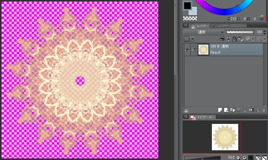Hide the Result layer with eye icon
The image size is (268, 160).
(187, 50)
